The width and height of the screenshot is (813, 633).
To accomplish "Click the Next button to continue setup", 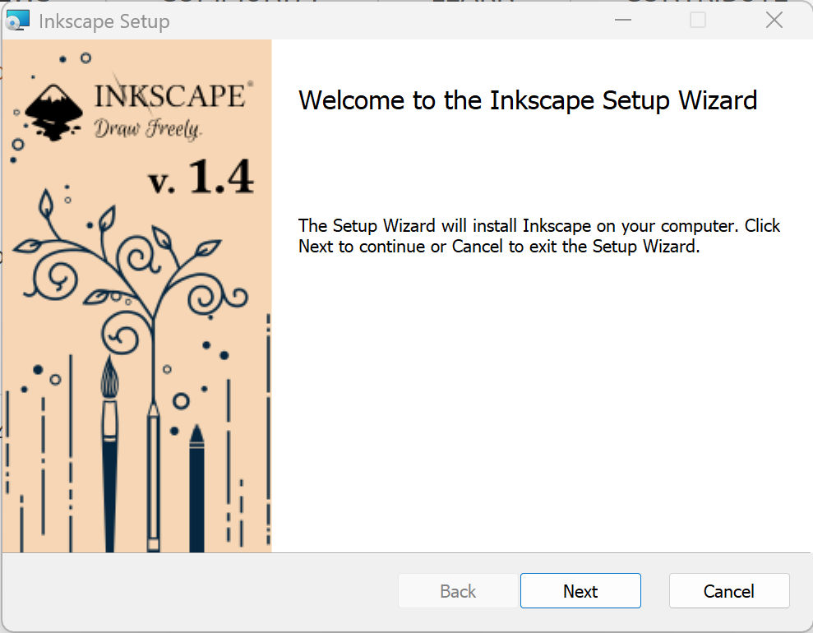I will [580, 590].
